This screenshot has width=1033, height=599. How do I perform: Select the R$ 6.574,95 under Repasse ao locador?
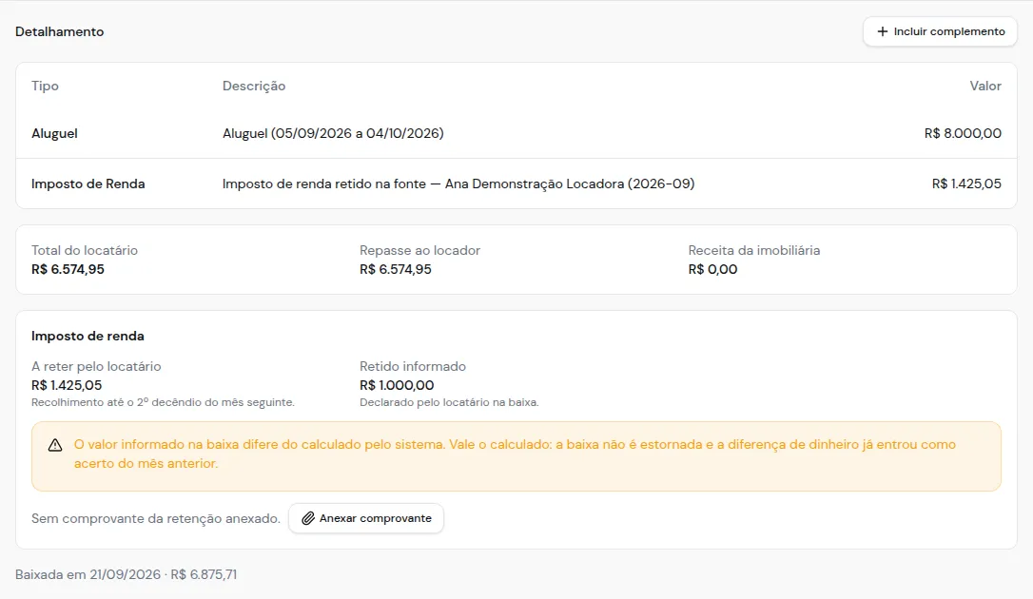[396, 269]
